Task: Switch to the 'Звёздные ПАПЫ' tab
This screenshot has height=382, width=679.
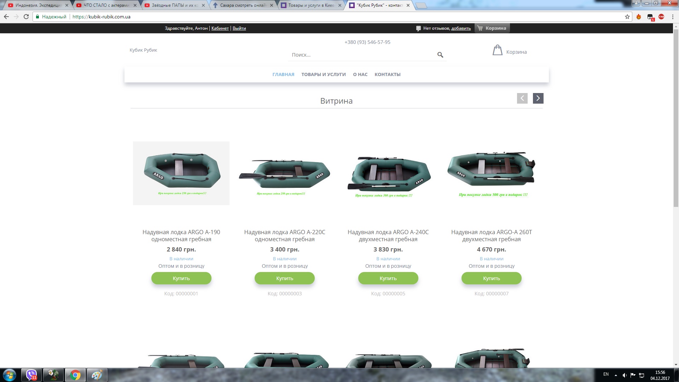Action: (x=174, y=5)
